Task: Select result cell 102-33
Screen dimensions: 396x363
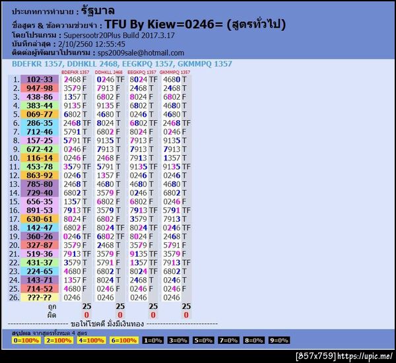Action: pyautogui.click(x=40, y=79)
